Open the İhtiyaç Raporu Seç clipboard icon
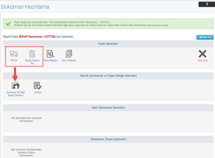Image resolution: width=215 pixels, height=158 pixels. (x=32, y=54)
